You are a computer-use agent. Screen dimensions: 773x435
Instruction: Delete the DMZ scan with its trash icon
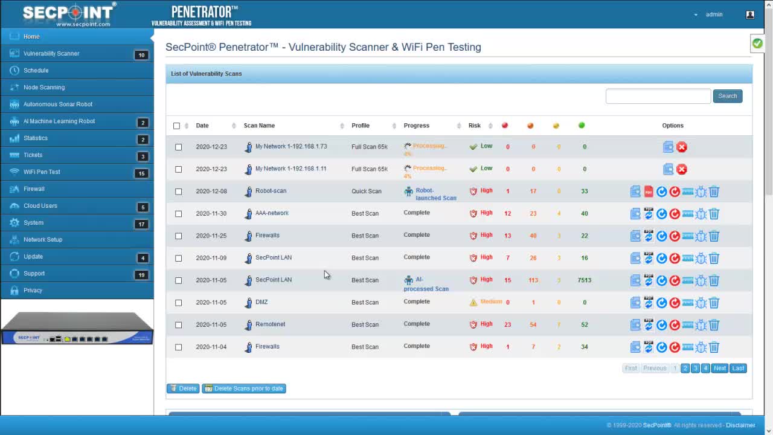714,303
